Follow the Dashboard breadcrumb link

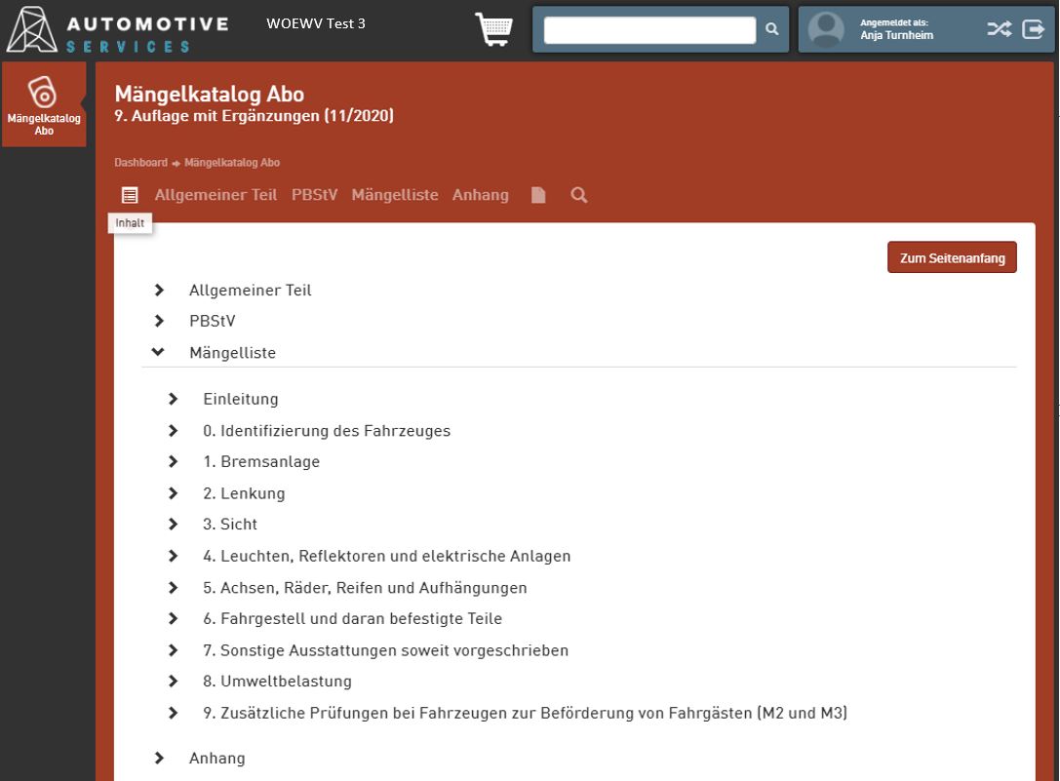[140, 163]
